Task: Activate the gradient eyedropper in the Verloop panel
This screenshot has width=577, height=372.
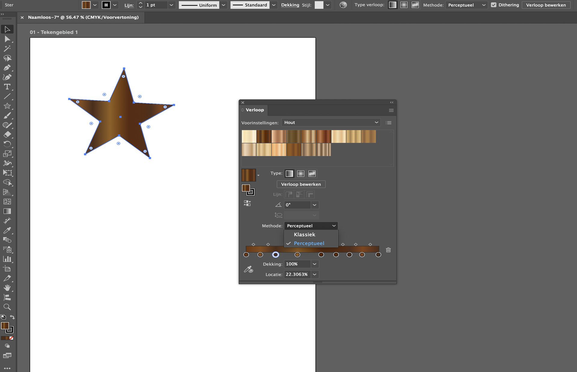Action: 249,269
